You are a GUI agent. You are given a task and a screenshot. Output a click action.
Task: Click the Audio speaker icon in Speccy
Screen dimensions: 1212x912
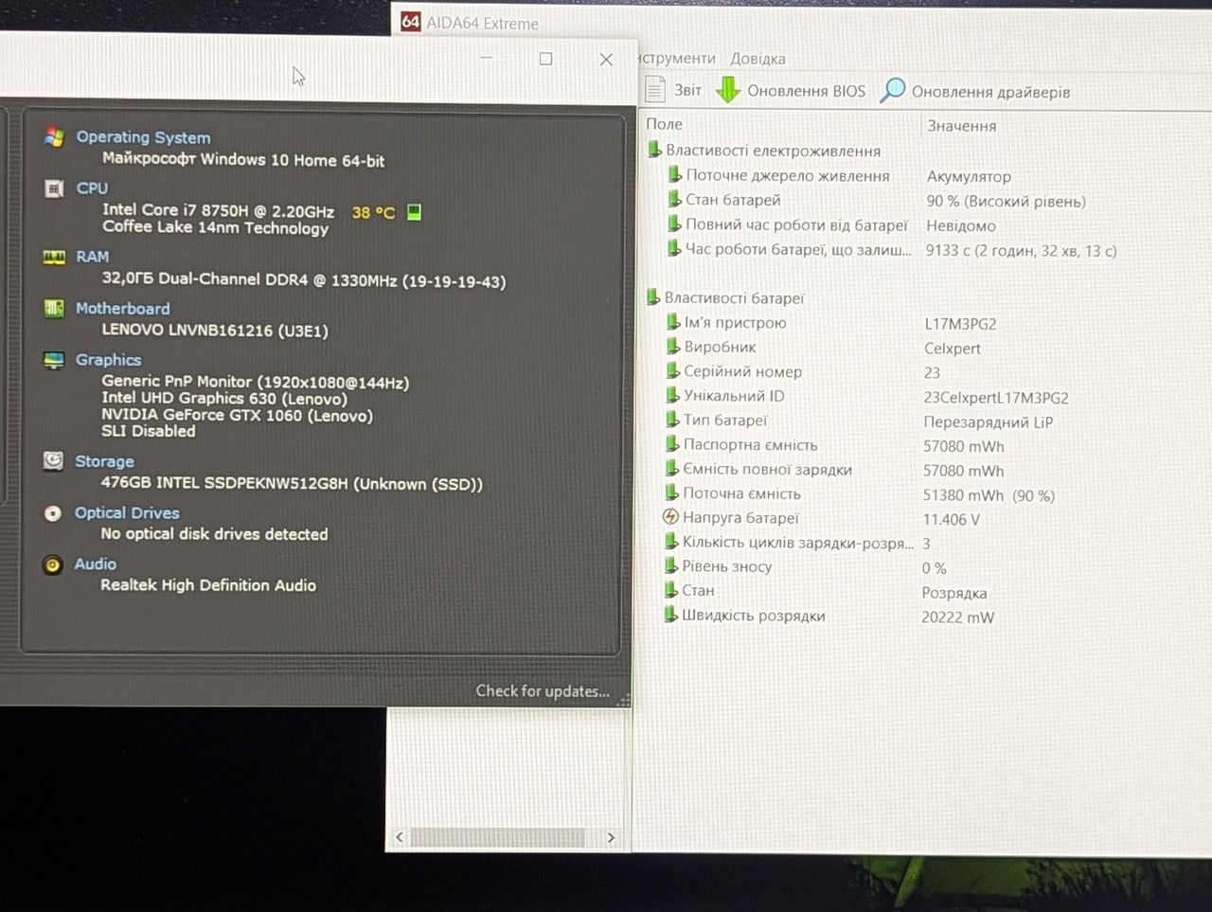click(x=53, y=564)
